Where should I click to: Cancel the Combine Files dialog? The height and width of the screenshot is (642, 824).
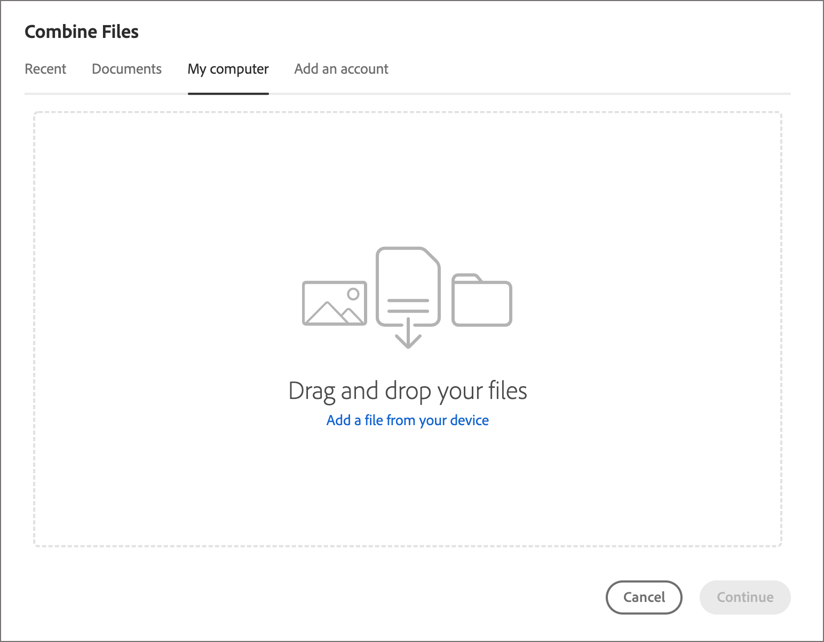click(644, 597)
